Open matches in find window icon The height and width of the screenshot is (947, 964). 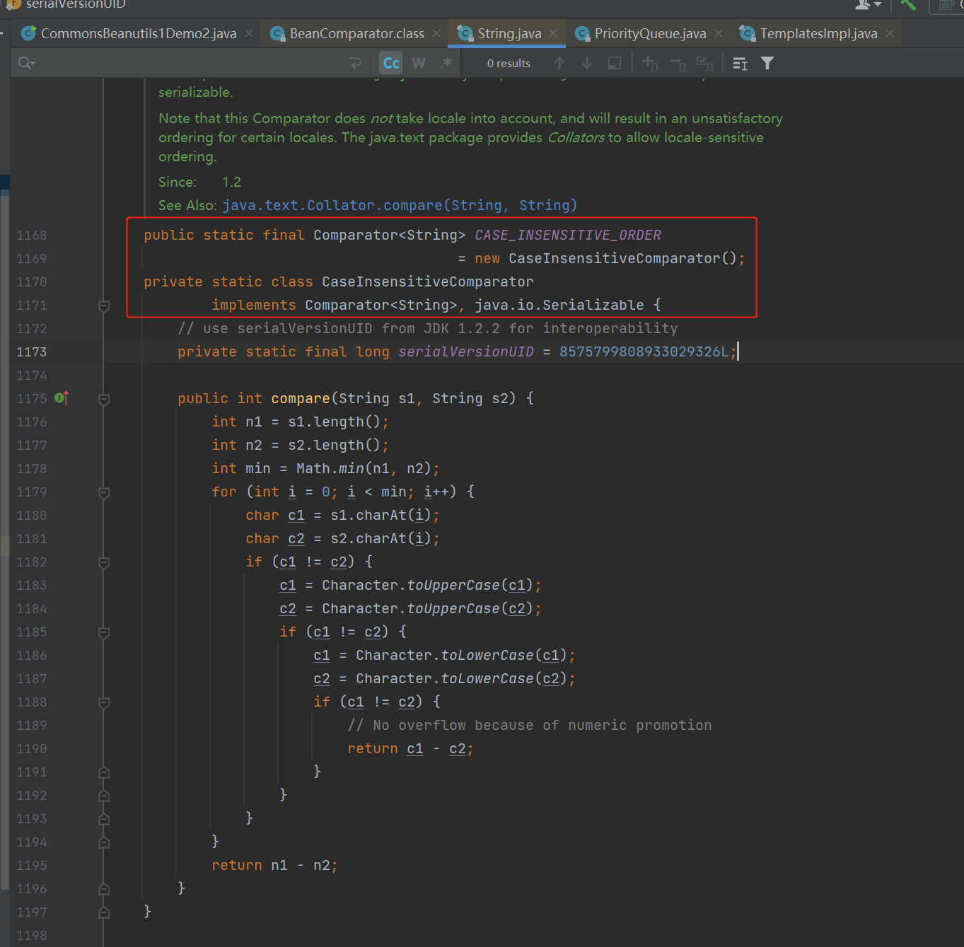coord(740,64)
